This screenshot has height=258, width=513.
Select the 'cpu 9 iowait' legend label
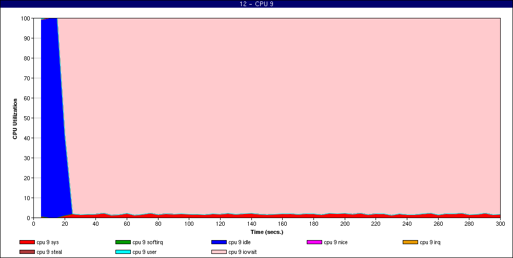242,251
